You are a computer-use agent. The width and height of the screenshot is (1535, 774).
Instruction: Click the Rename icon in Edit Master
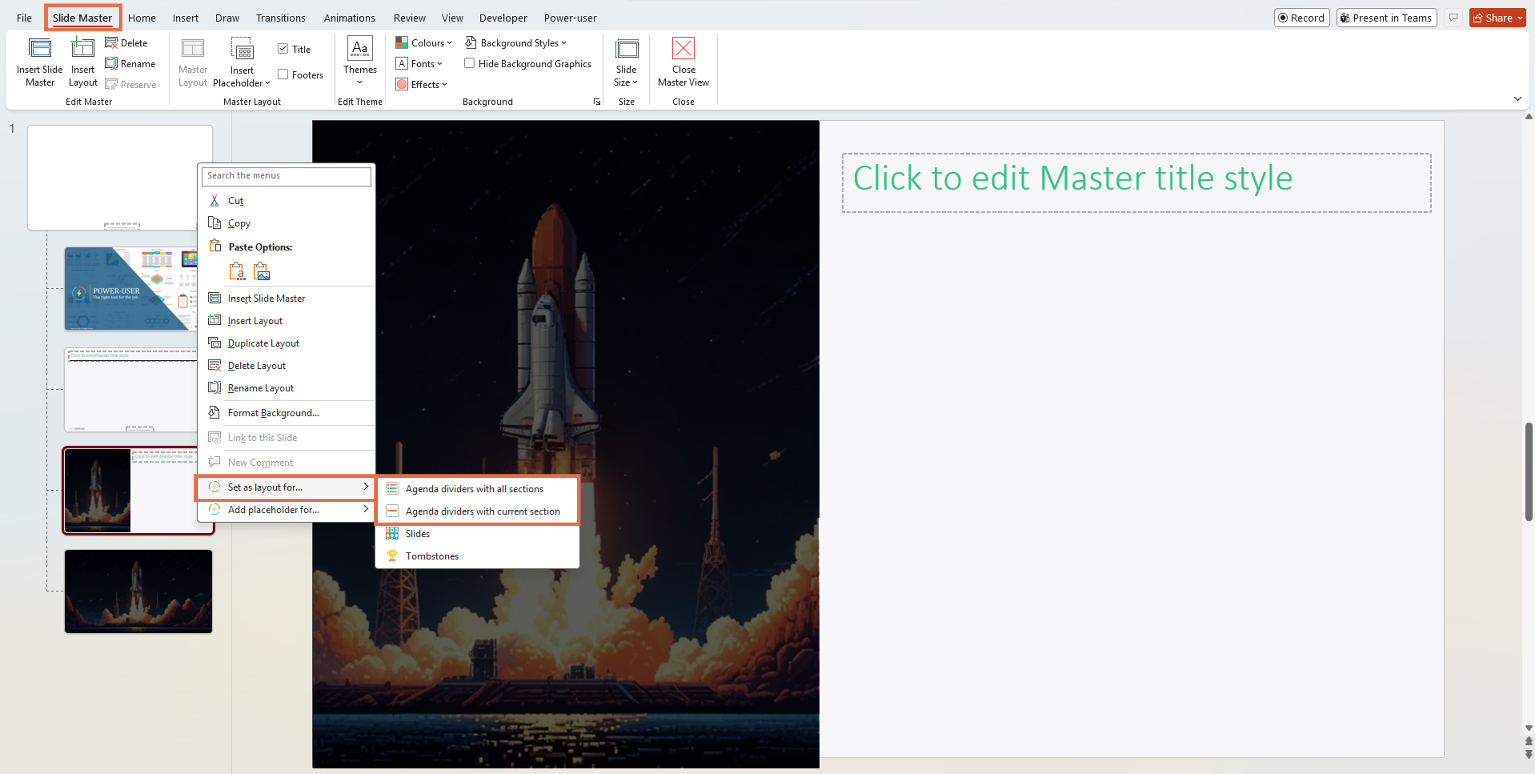111,64
